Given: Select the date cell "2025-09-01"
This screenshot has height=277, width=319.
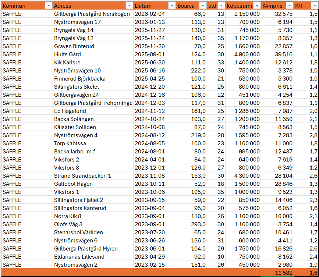Looking at the screenshot, I should point(155,54).
